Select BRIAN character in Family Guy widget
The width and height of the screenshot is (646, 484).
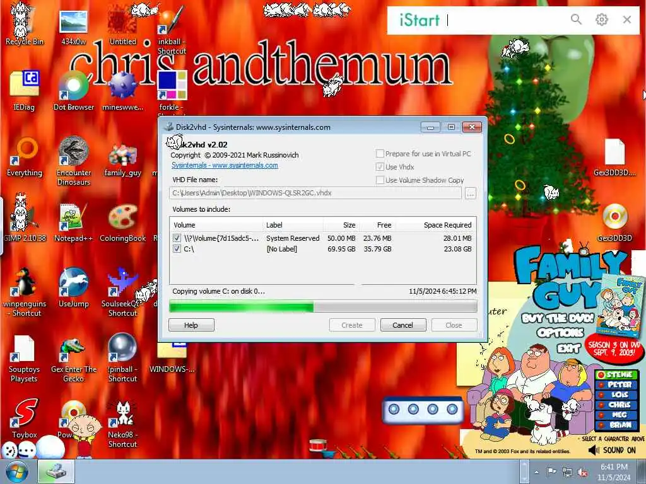click(x=617, y=424)
